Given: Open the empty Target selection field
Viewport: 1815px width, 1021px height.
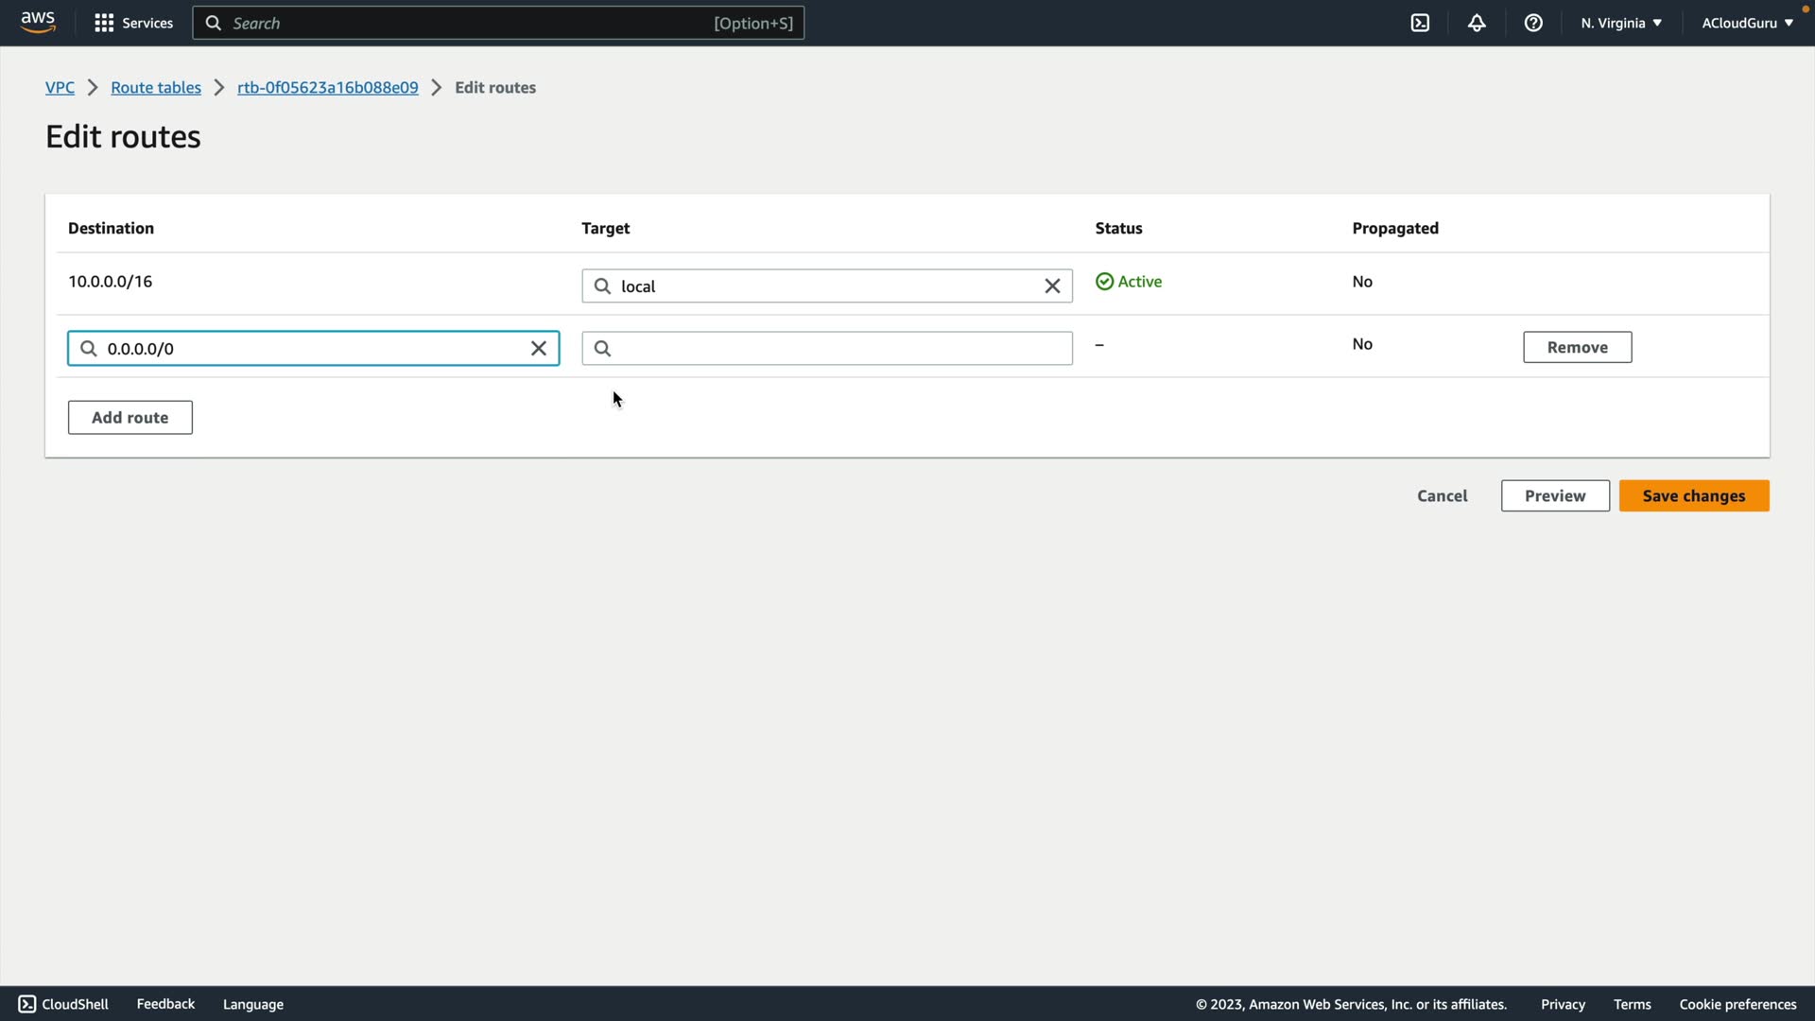Looking at the screenshot, I should 827,349.
